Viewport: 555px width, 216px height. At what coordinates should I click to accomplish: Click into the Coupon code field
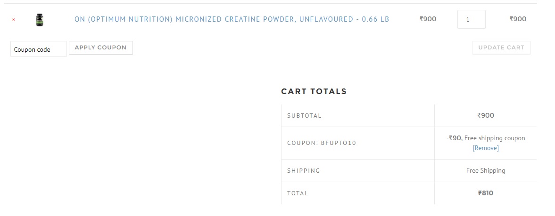tap(38, 49)
